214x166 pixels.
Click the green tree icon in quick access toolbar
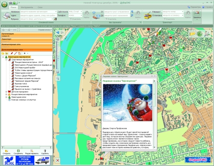click(x=14, y=3)
